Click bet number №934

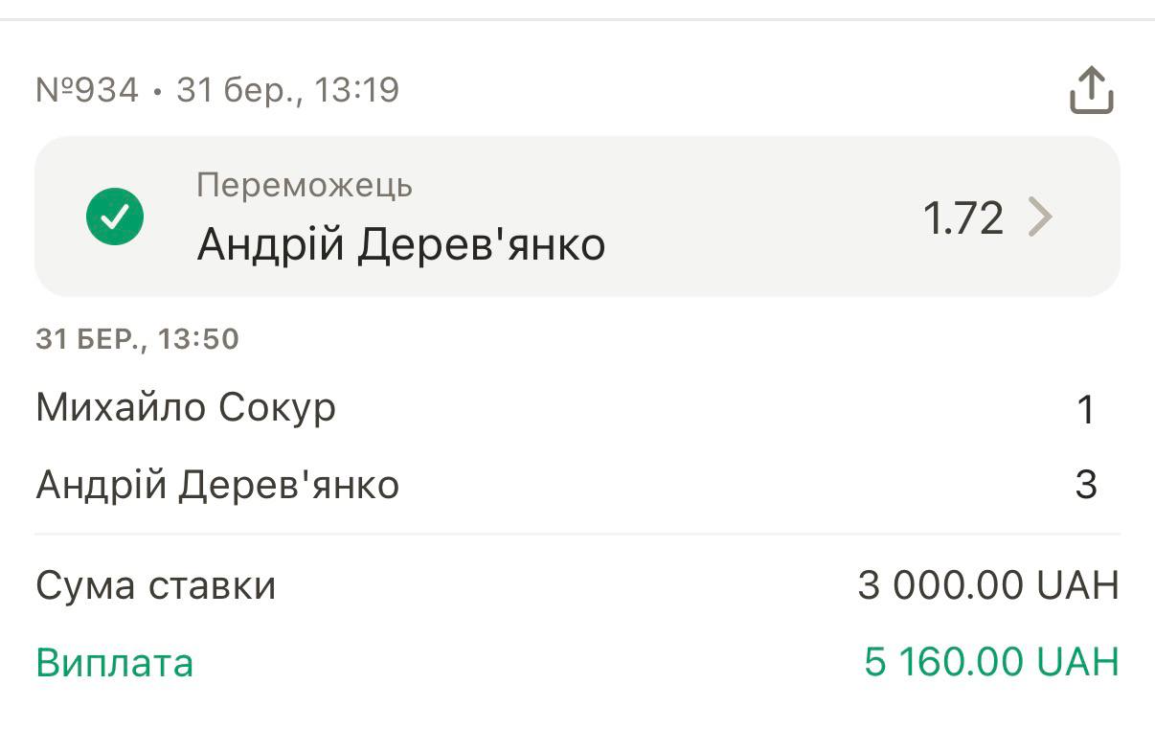(x=87, y=91)
